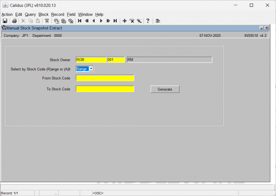The width and height of the screenshot is (276, 196).
Task: Click the To Stock Code field
Action: pyautogui.click(x=105, y=89)
